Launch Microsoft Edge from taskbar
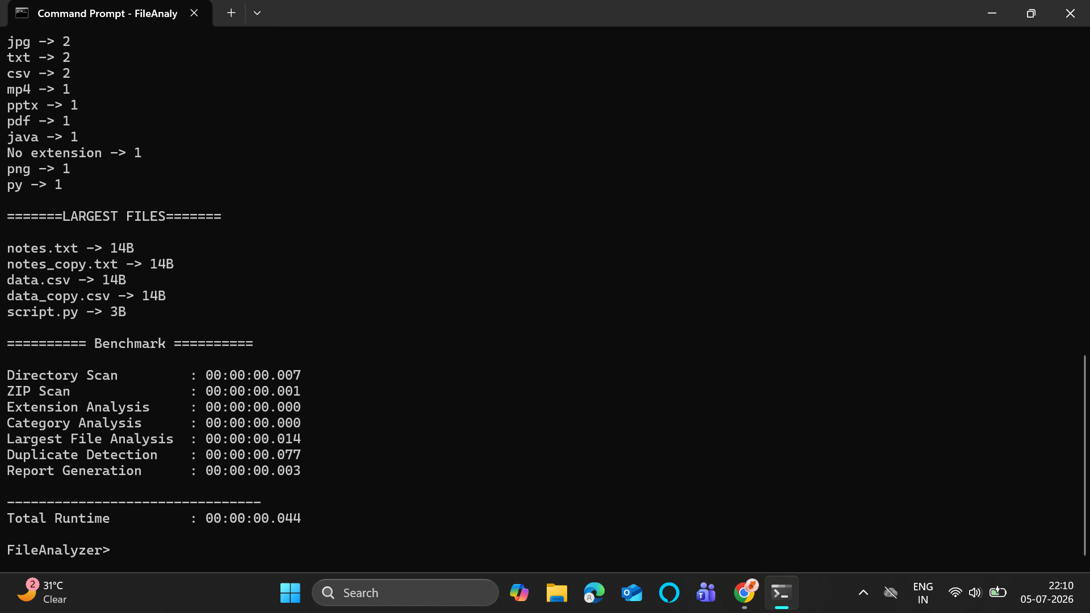 tap(594, 593)
